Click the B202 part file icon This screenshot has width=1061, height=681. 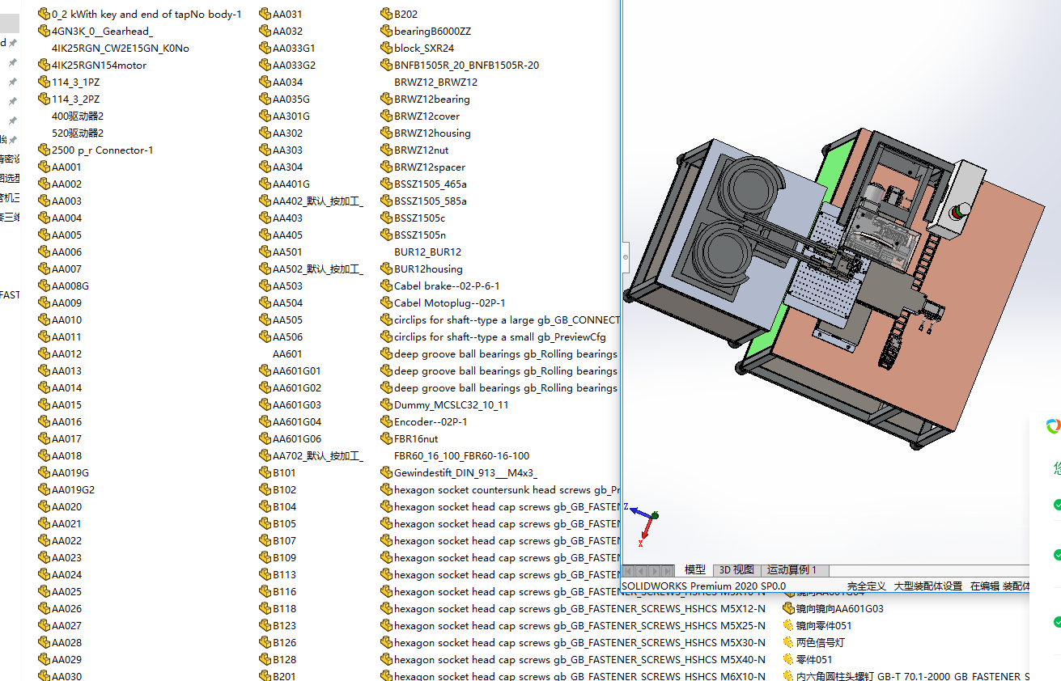point(387,14)
